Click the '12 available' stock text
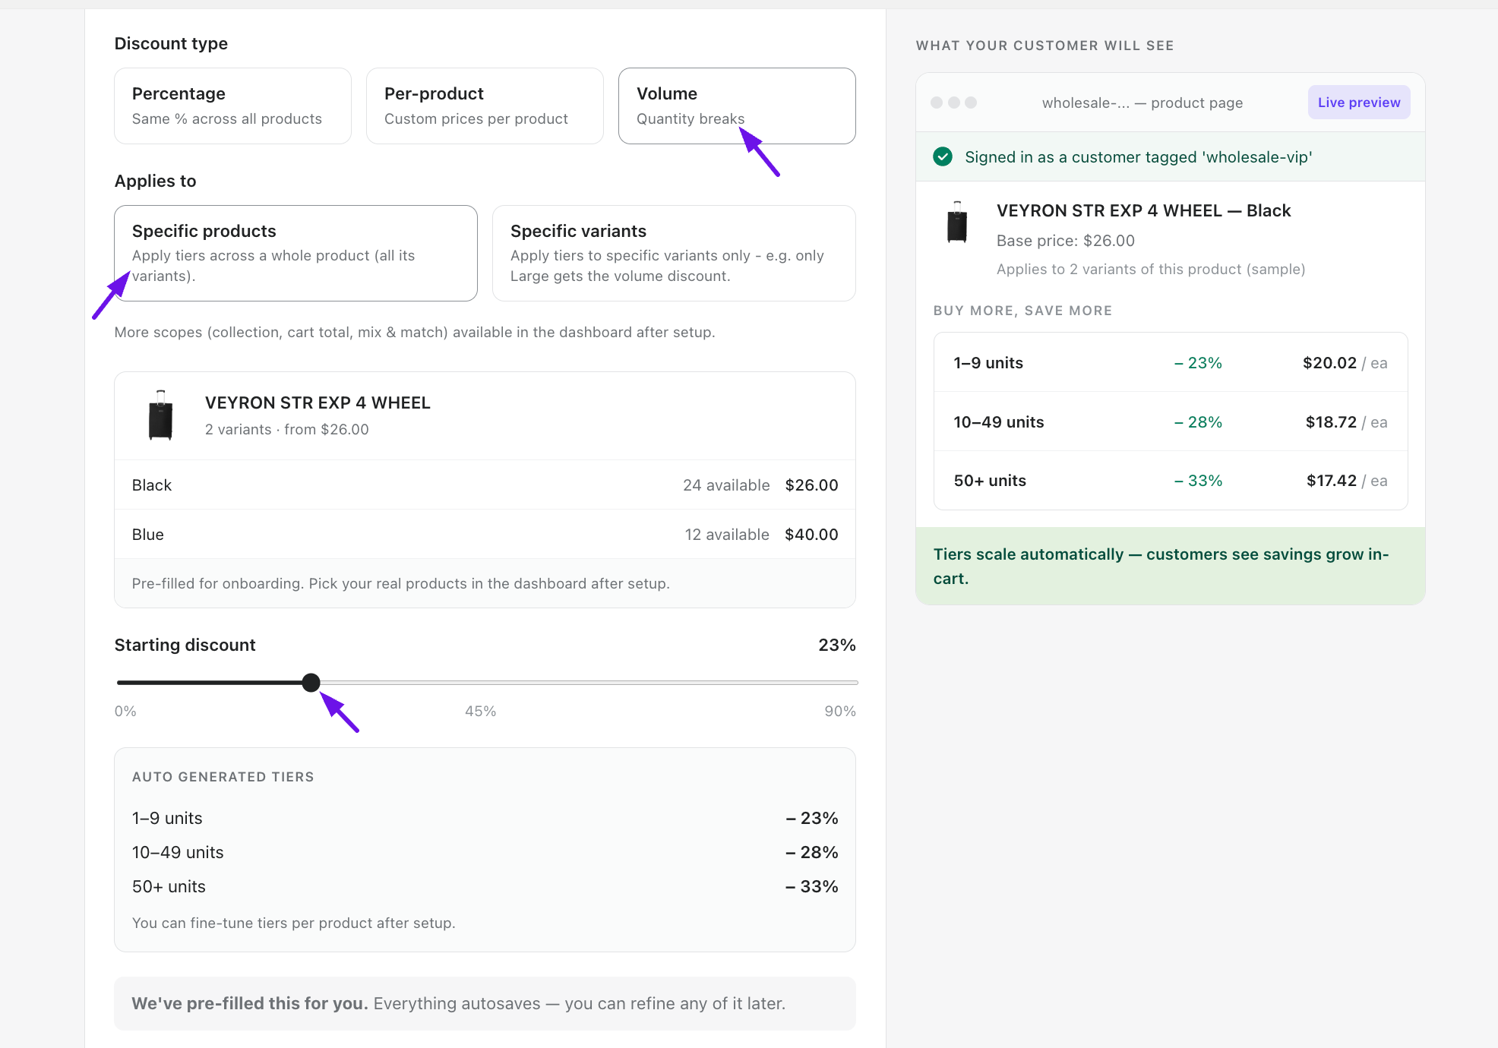This screenshot has height=1048, width=1498. [727, 535]
